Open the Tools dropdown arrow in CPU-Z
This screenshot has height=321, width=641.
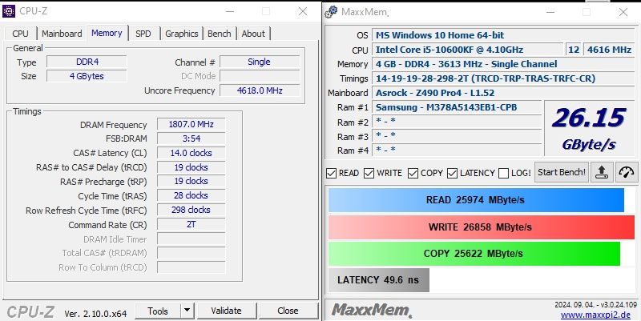pos(187,311)
